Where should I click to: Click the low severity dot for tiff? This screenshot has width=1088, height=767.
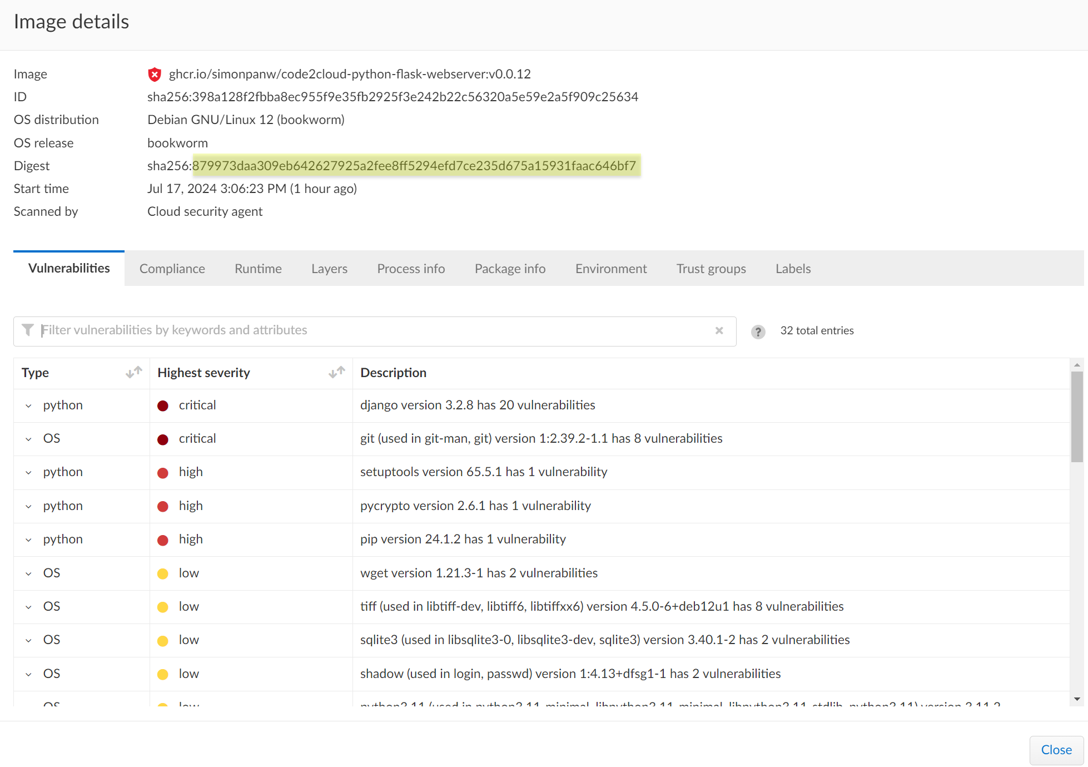pos(163,607)
